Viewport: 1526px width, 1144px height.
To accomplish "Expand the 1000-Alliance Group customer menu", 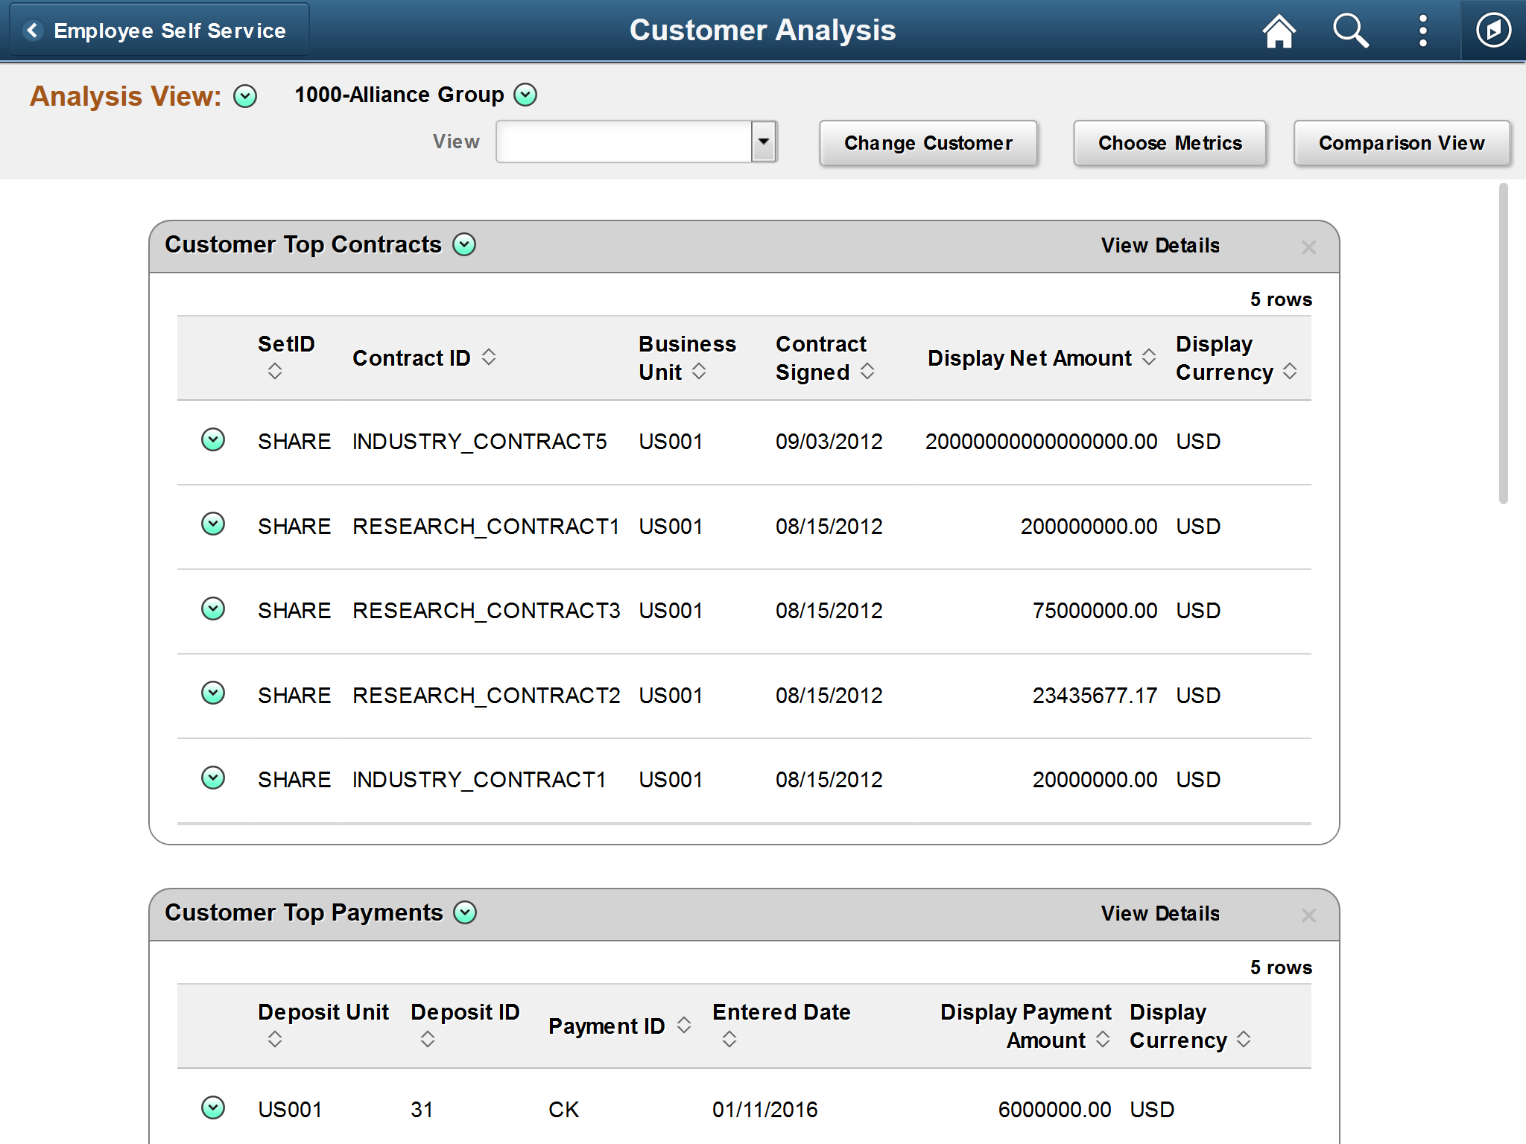I will click(525, 95).
